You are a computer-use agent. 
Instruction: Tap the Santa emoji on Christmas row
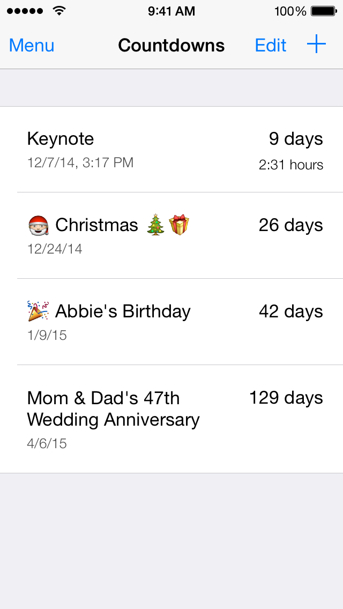pyautogui.click(x=38, y=225)
